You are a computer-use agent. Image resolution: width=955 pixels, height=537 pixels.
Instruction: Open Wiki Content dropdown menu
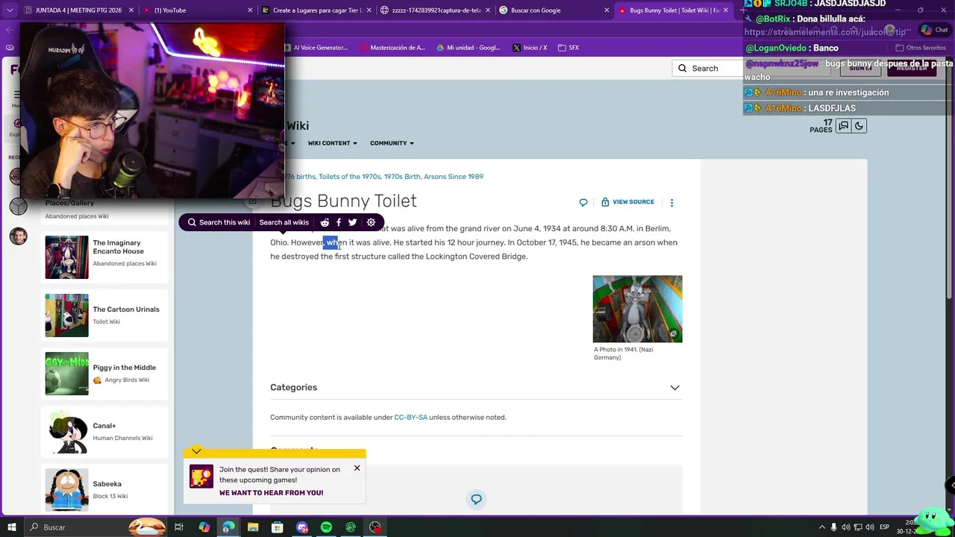tap(332, 143)
